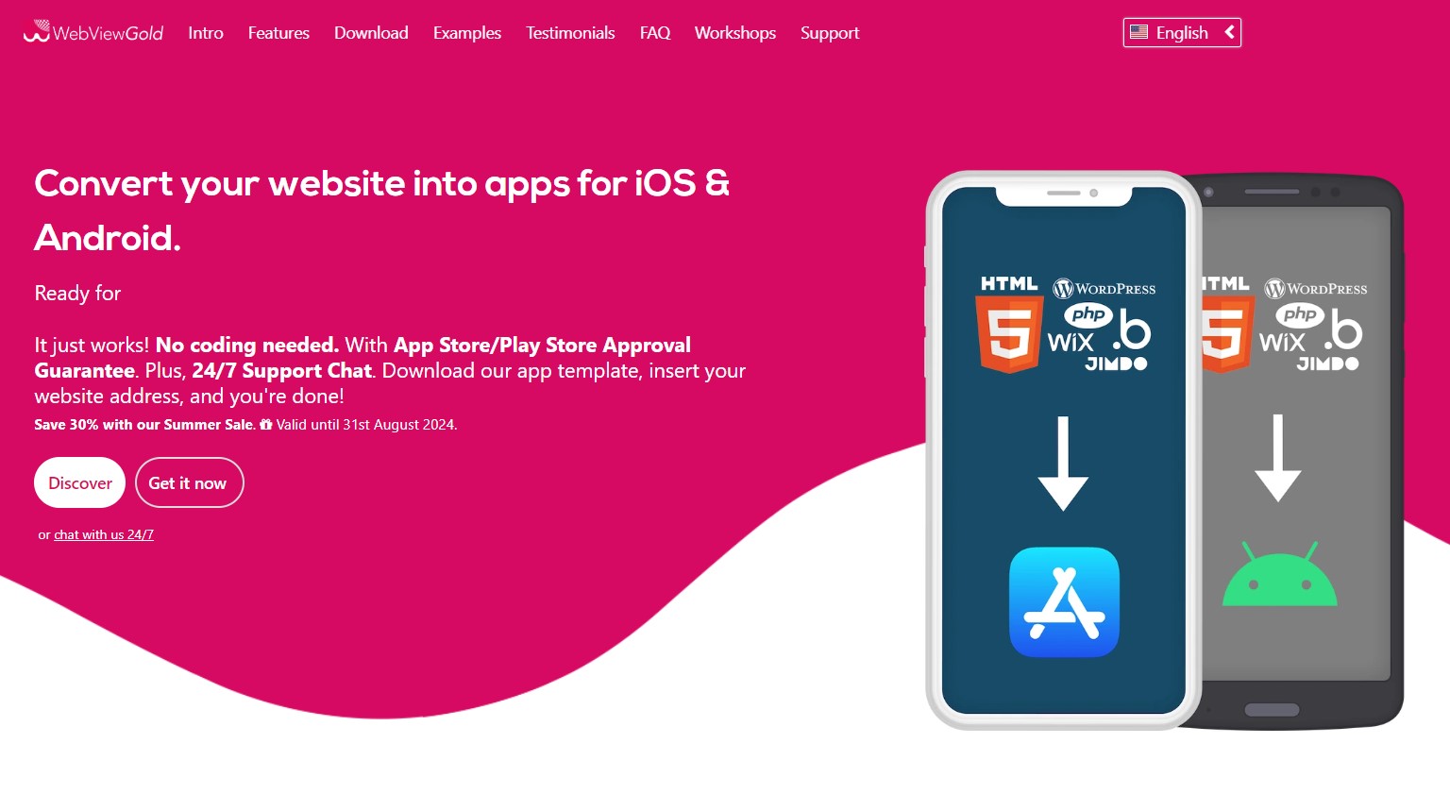The height and width of the screenshot is (811, 1450).
Task: Navigate to Testimonials
Action: [x=570, y=33]
